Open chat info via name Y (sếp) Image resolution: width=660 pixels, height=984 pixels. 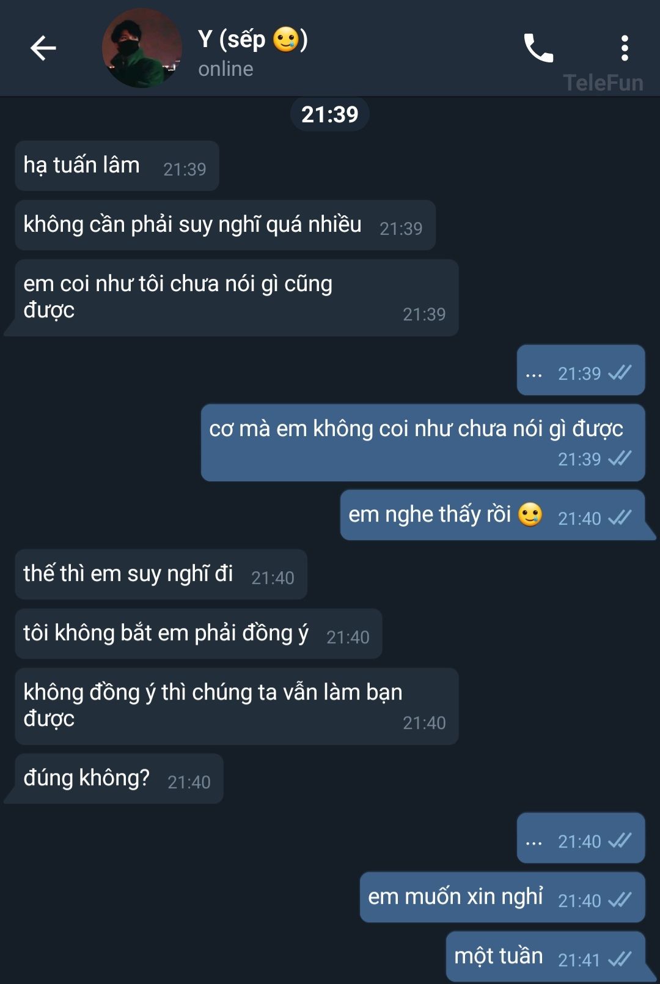tap(252, 39)
